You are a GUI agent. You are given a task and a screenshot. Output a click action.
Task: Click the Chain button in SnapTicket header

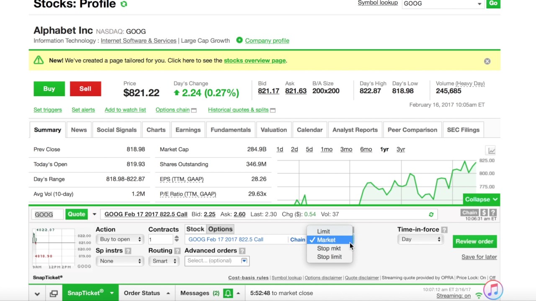tap(469, 213)
